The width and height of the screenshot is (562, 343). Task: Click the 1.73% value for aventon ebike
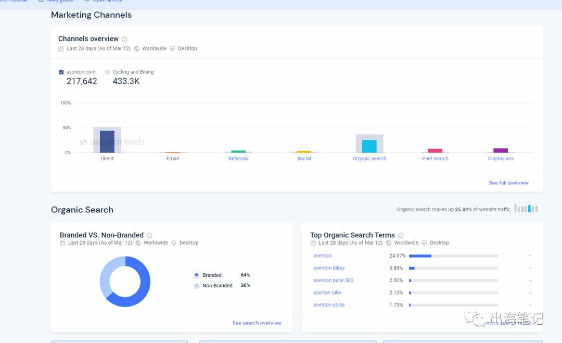pyautogui.click(x=396, y=304)
